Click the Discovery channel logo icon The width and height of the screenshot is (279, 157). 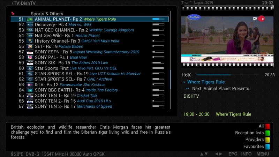(x=30, y=25)
